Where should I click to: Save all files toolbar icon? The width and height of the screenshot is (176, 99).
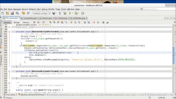pos(17,13)
